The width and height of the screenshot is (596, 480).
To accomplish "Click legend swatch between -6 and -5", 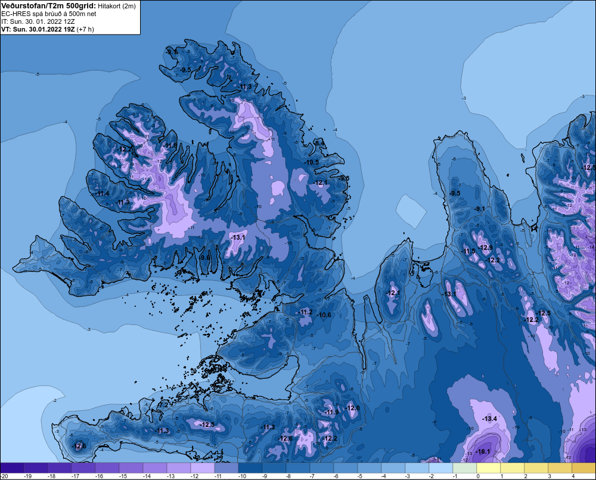I will tap(346, 468).
